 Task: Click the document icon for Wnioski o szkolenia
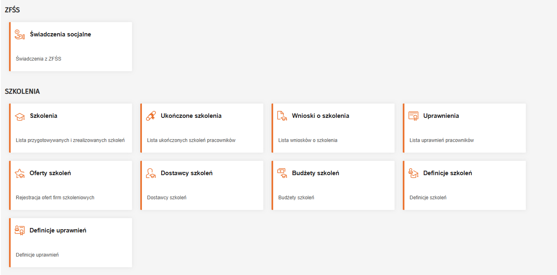tap(282, 116)
